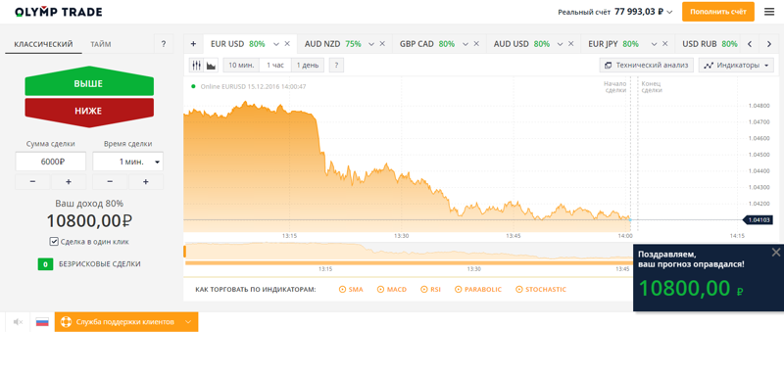Viewport: 784px width, 374px height.
Task: Open the Russian flag language selector
Action: pyautogui.click(x=42, y=322)
